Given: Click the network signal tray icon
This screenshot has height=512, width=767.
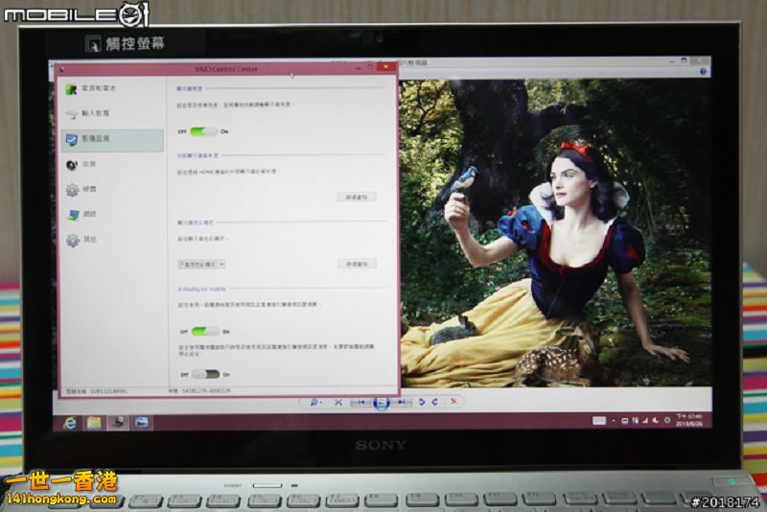Looking at the screenshot, I should pyautogui.click(x=644, y=421).
